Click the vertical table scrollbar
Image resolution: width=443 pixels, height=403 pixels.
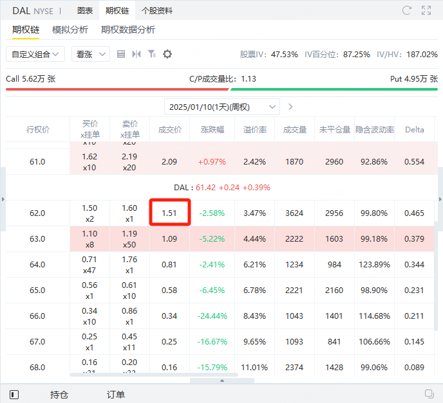point(436,275)
